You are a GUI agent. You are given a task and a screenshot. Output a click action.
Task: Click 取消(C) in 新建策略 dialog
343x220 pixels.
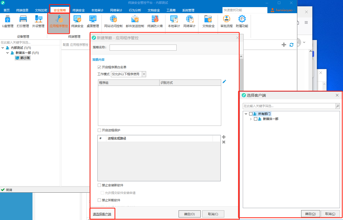tap(213, 214)
